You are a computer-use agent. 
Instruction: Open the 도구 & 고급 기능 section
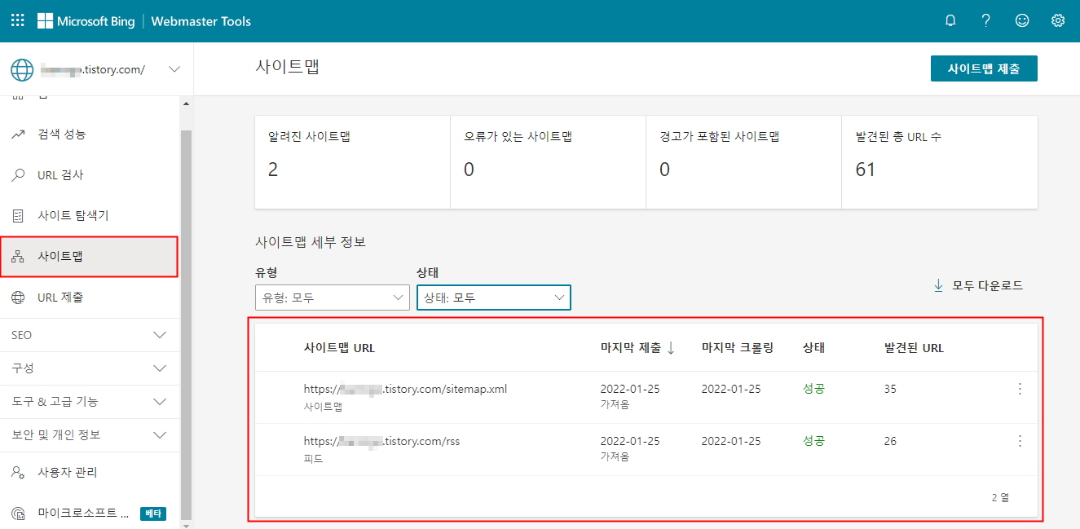[90, 401]
